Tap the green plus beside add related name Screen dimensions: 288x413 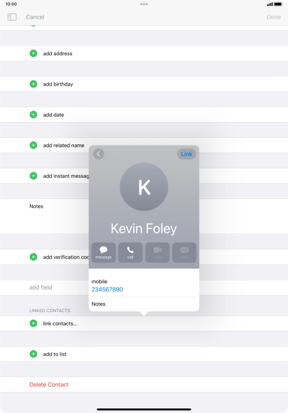(x=33, y=145)
